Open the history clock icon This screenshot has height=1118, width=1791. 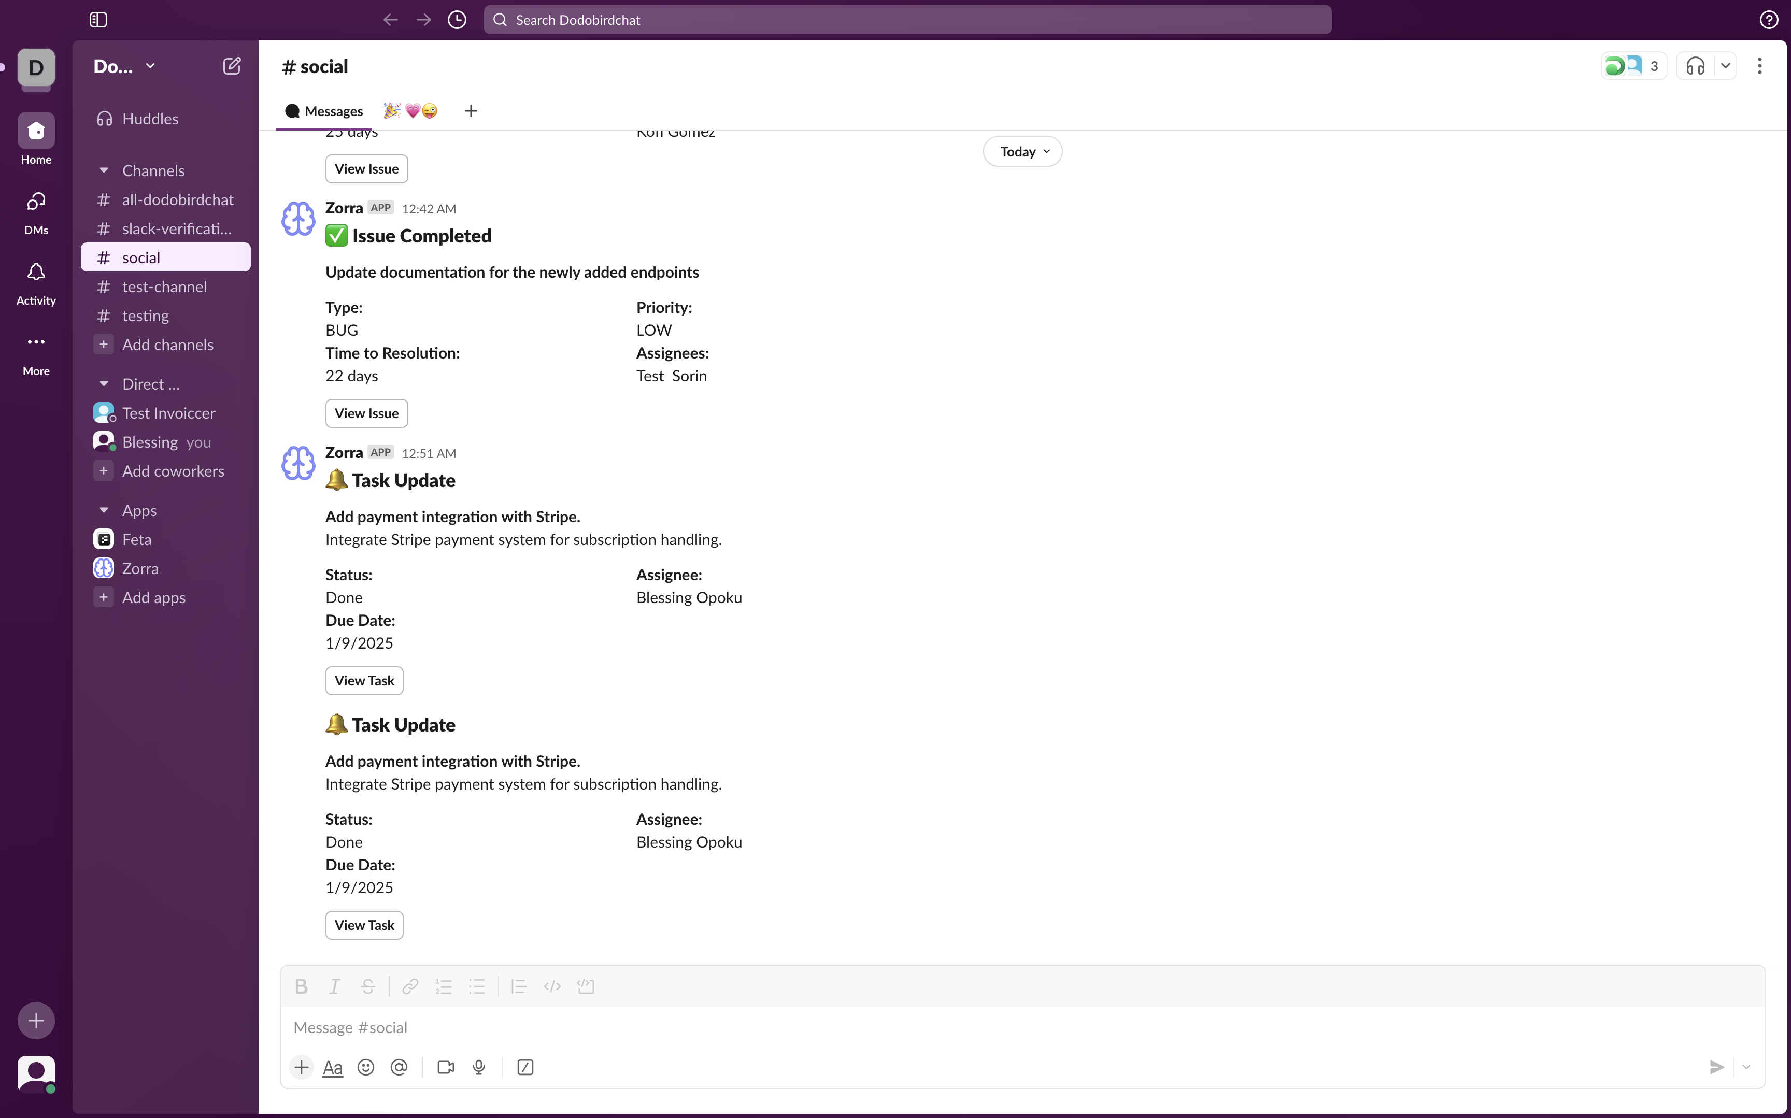click(x=457, y=20)
